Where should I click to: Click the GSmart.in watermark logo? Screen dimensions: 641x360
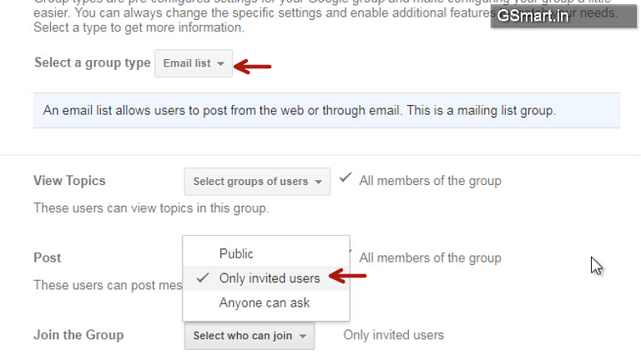point(563,16)
